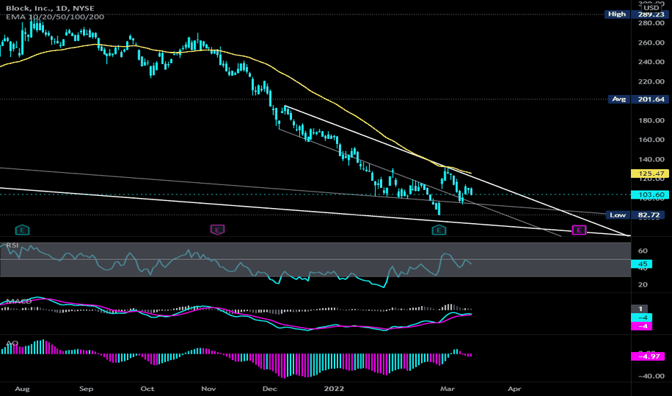Viewport: 672px width, 396px height.
Task: Click the Avg 201.64 price label
Action: click(x=638, y=99)
